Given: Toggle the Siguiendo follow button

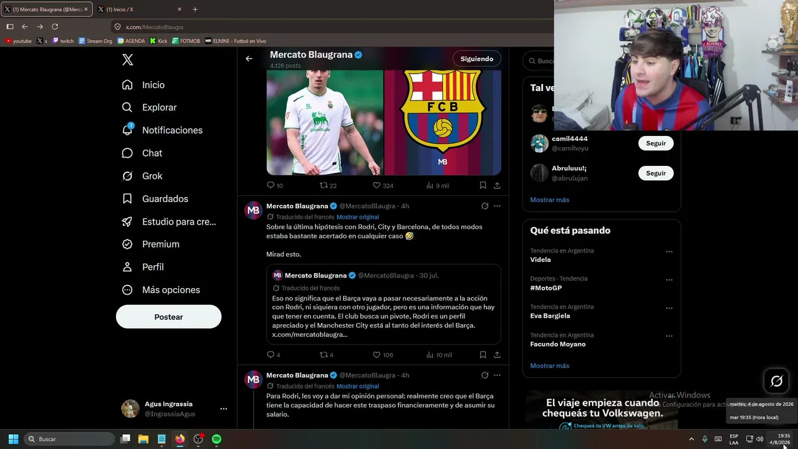Looking at the screenshot, I should 477,59.
